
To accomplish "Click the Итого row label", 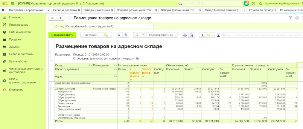I will coord(59,121).
